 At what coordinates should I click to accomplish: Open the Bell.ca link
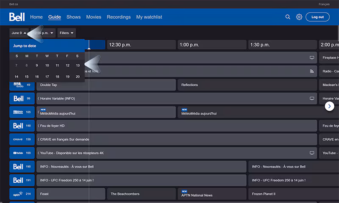[14, 4]
